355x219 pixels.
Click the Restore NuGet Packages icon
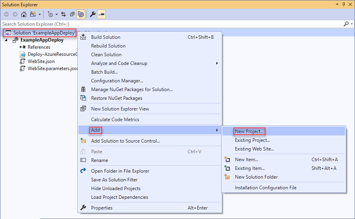tap(83, 98)
